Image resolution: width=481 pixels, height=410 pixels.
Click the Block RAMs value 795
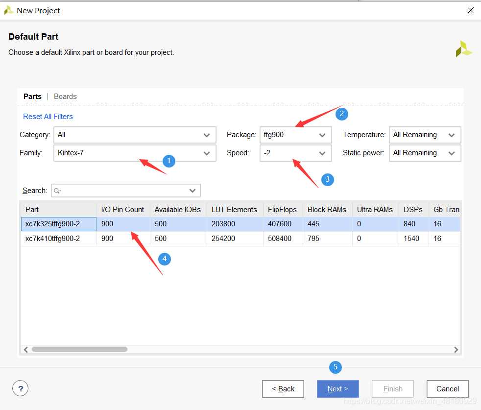click(x=313, y=239)
